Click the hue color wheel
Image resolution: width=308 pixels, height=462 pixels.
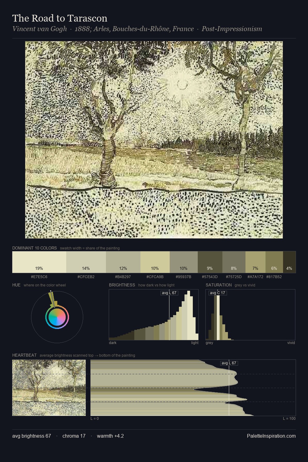(57, 317)
